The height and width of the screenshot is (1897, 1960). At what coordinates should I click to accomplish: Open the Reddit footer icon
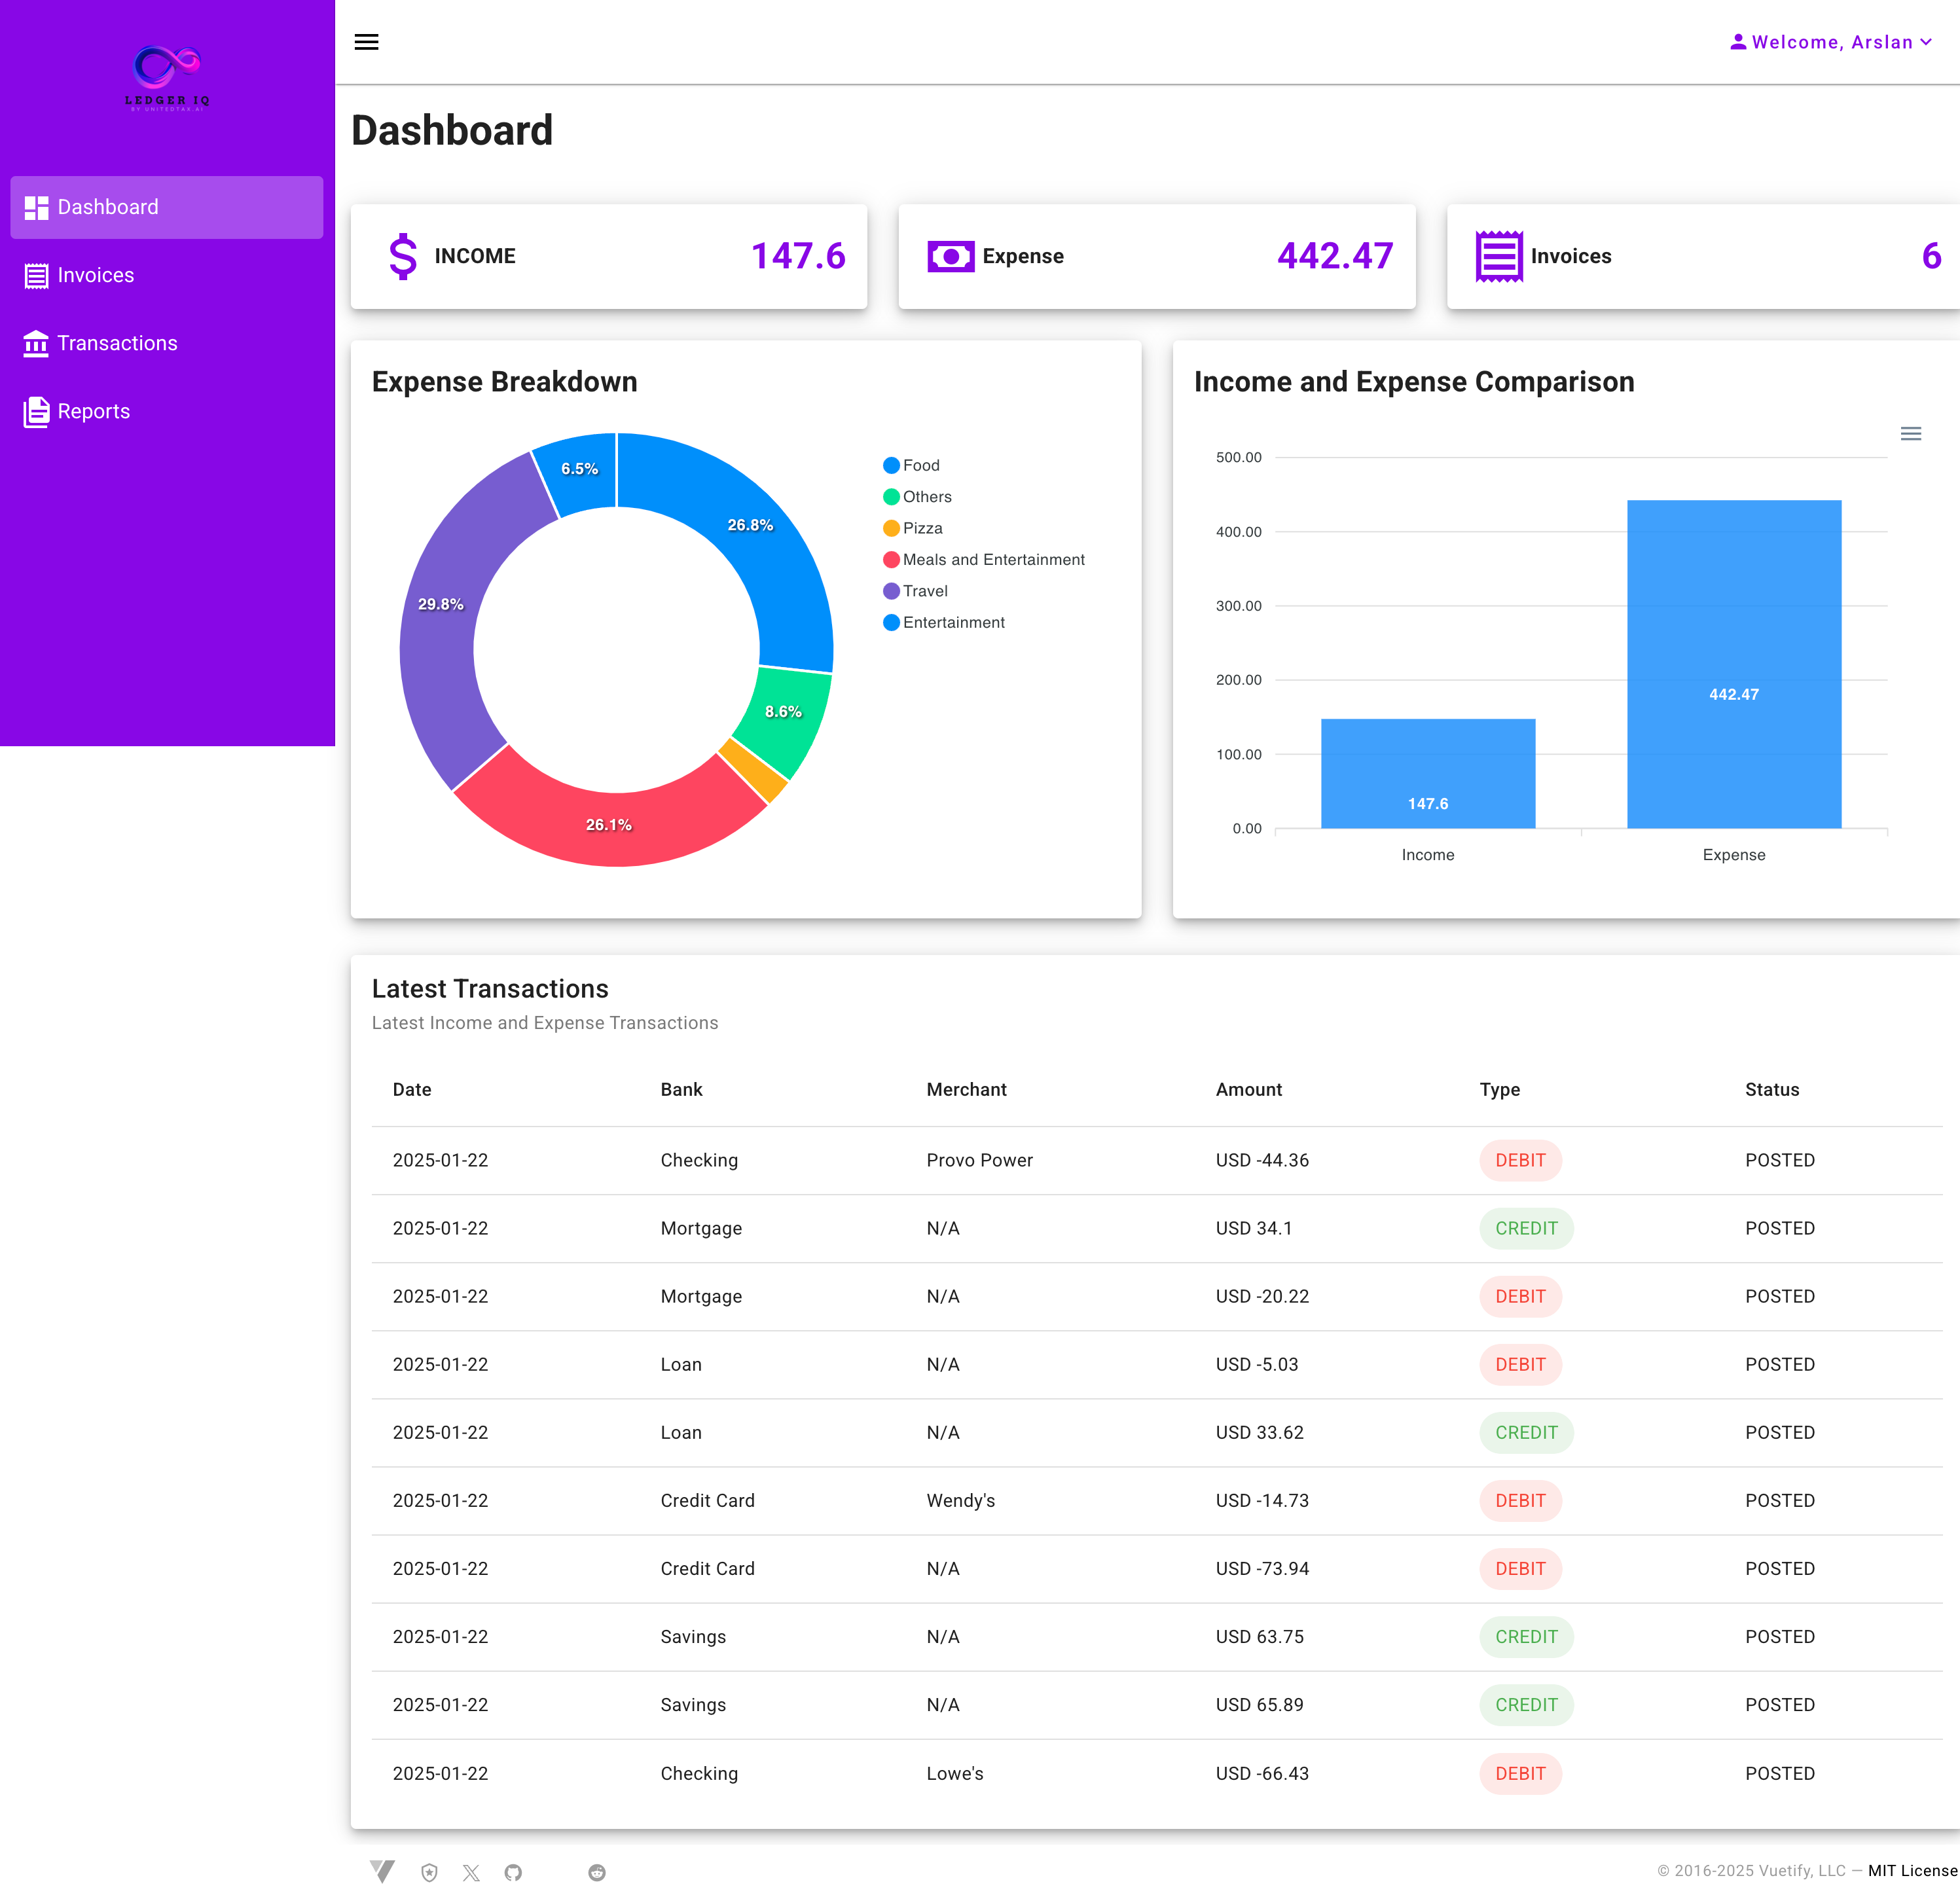point(597,1872)
